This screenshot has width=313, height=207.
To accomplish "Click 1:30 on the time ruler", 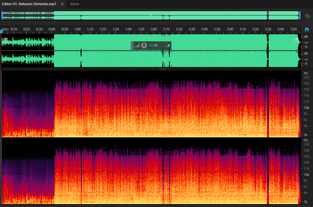I will [116, 29].
